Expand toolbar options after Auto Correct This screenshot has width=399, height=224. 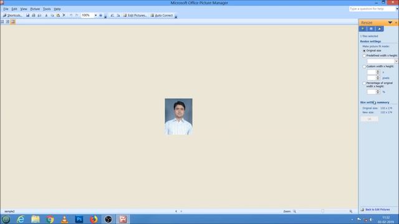tap(176, 16)
